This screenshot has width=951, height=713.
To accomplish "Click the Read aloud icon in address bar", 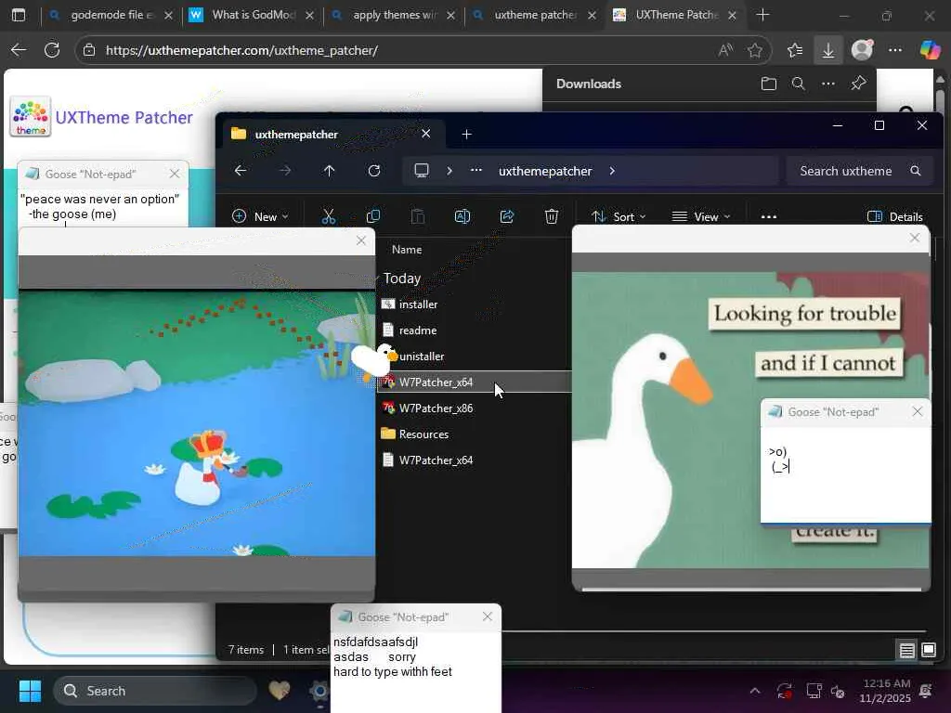I will click(725, 50).
